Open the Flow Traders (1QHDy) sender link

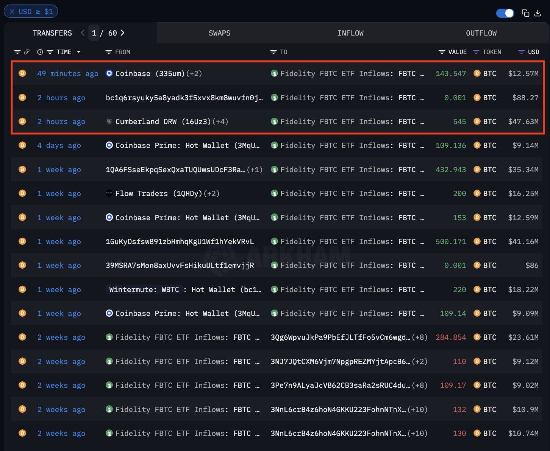pyautogui.click(x=158, y=193)
